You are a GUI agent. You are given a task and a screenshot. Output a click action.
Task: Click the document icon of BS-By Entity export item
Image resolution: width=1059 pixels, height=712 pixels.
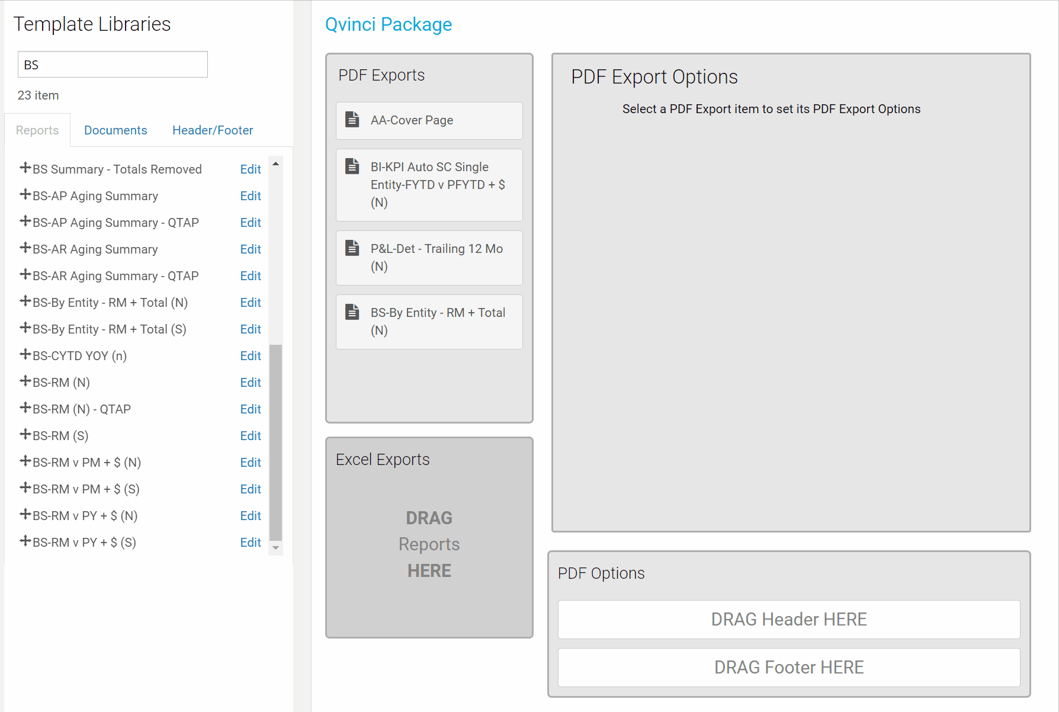pos(352,312)
